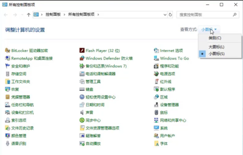Click the 颜色管理 monitor icon
The height and width of the screenshot is (155, 243).
click(x=7, y=136)
